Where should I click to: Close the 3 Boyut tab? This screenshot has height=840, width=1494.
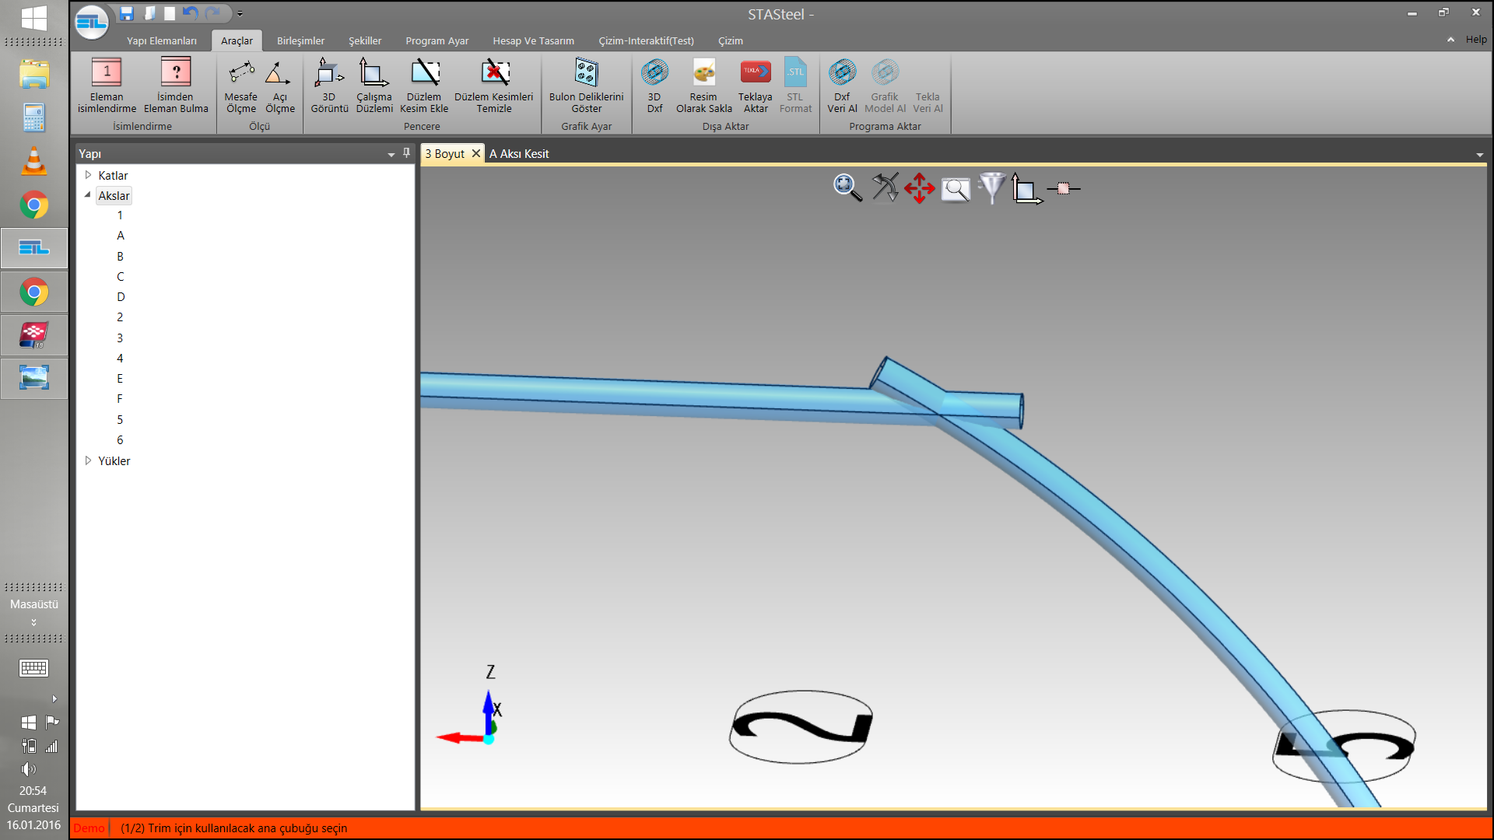(x=476, y=153)
